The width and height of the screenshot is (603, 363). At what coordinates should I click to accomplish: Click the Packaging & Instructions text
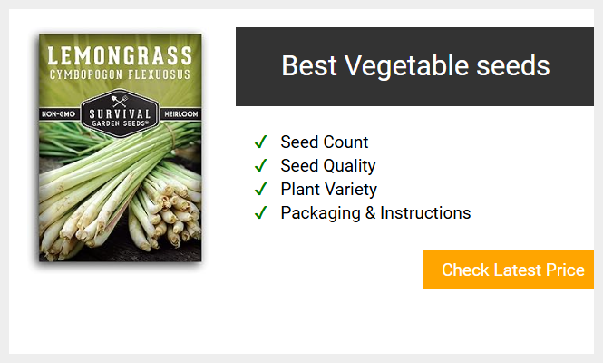pyautogui.click(x=375, y=213)
